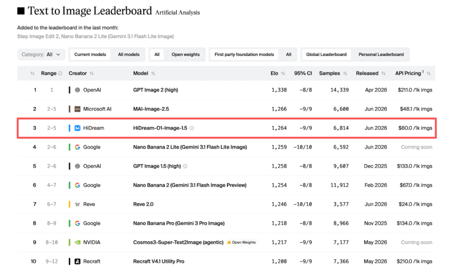Click the Microsoft AI creator name

pos(97,109)
